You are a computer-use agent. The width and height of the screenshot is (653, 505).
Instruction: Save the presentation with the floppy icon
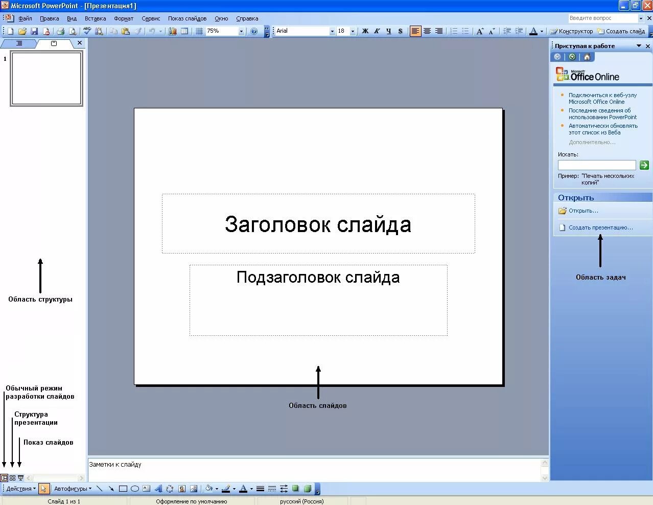(x=34, y=31)
